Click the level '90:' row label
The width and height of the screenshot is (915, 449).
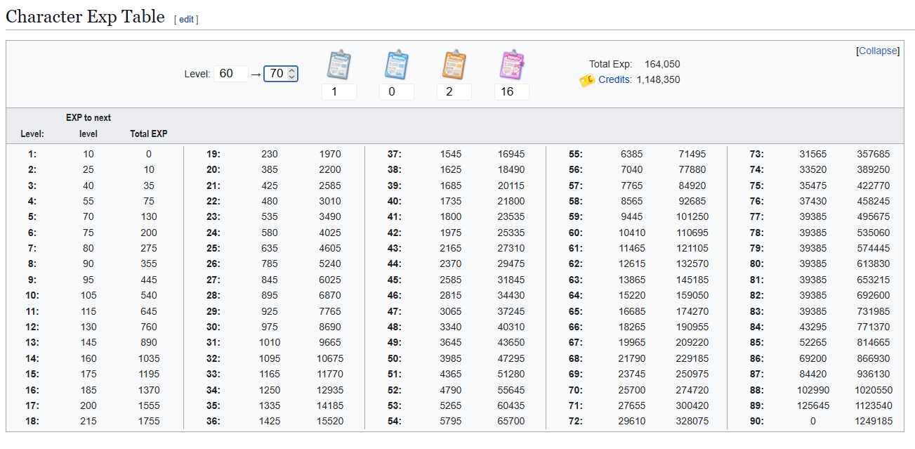758,422
